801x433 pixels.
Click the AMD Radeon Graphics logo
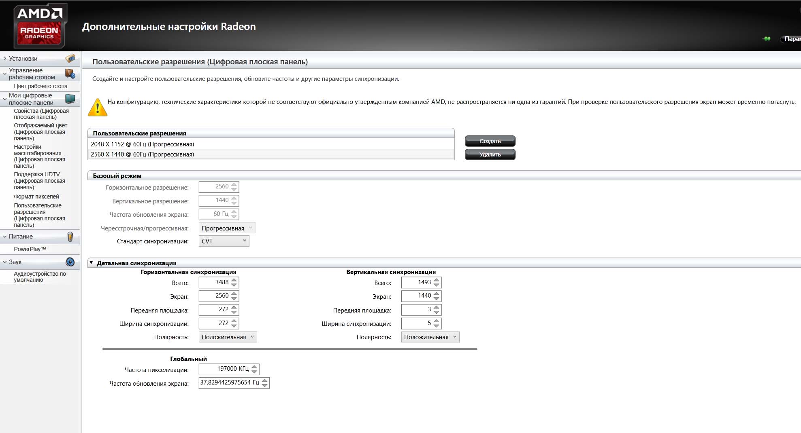coord(39,26)
